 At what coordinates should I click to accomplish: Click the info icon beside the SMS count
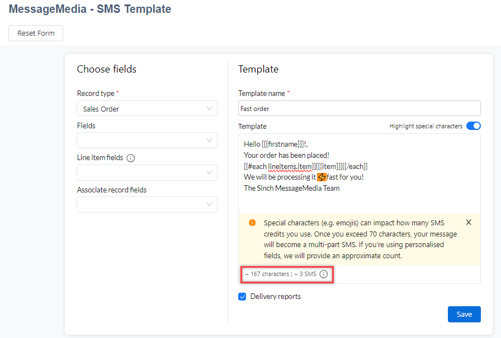pos(324,274)
